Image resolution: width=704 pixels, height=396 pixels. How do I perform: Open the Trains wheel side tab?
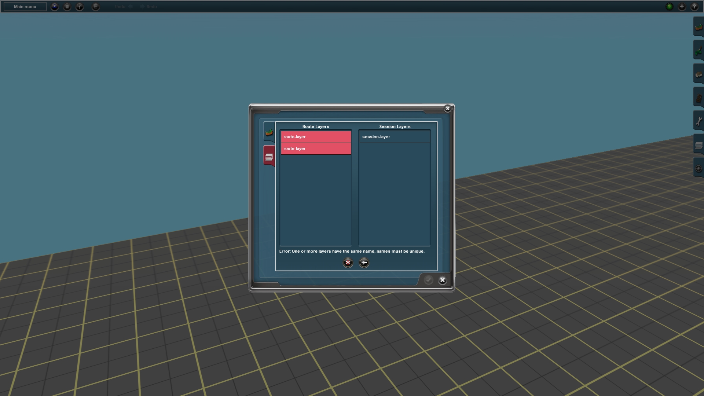tap(698, 168)
